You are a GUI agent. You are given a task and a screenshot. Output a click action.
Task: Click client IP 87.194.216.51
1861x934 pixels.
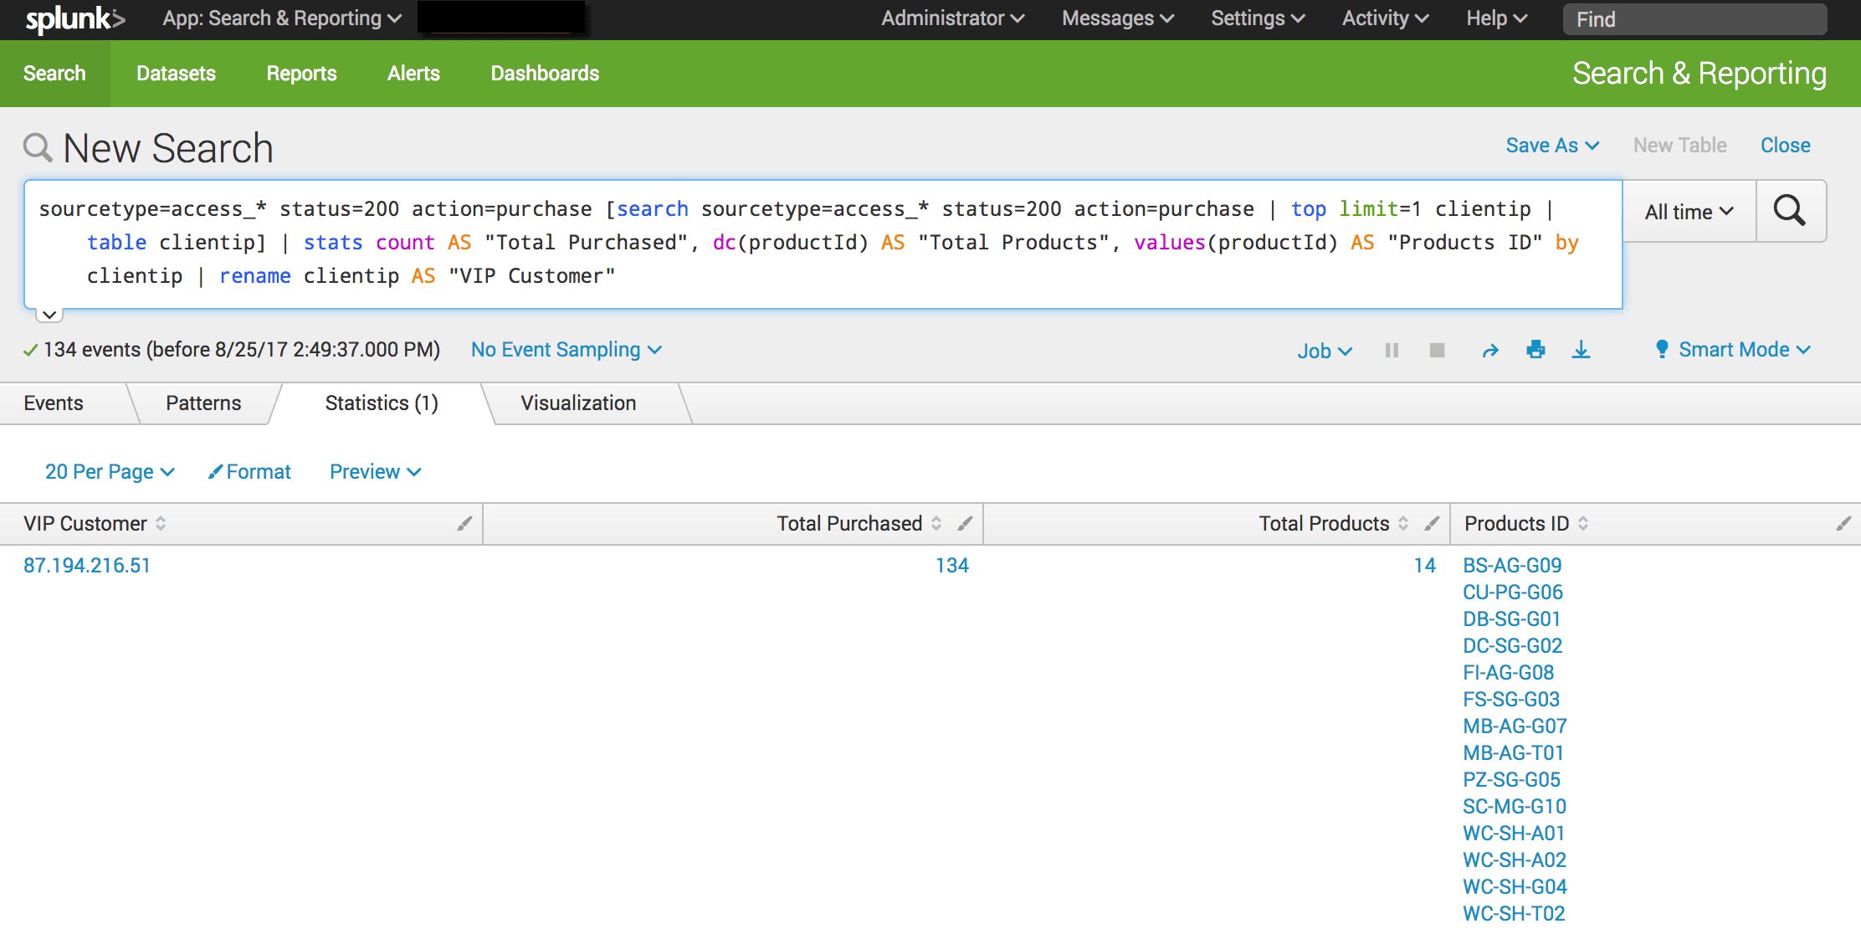(x=87, y=566)
